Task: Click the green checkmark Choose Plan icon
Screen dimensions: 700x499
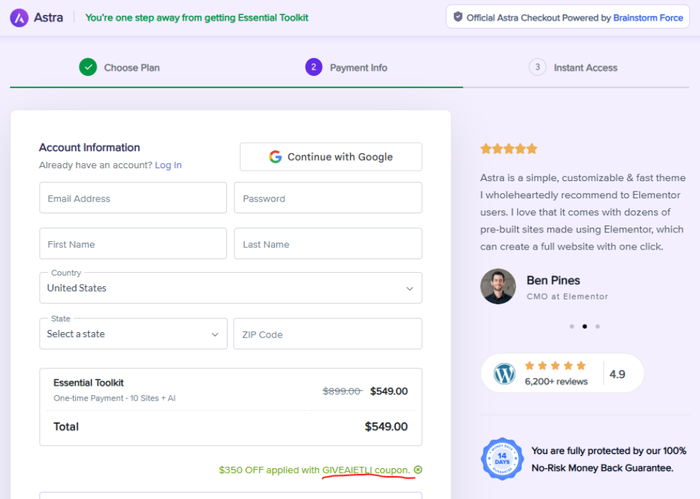Action: [88, 68]
